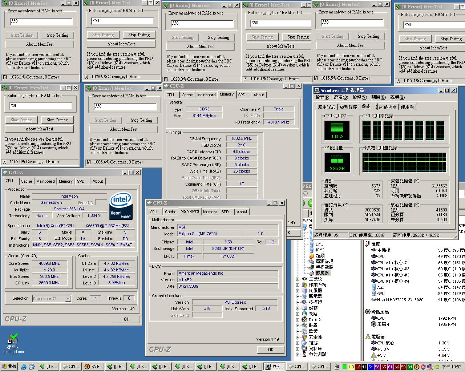Expand the 網路 node in Everest tree
This screenshot has height=372, width=465.
(x=298, y=314)
